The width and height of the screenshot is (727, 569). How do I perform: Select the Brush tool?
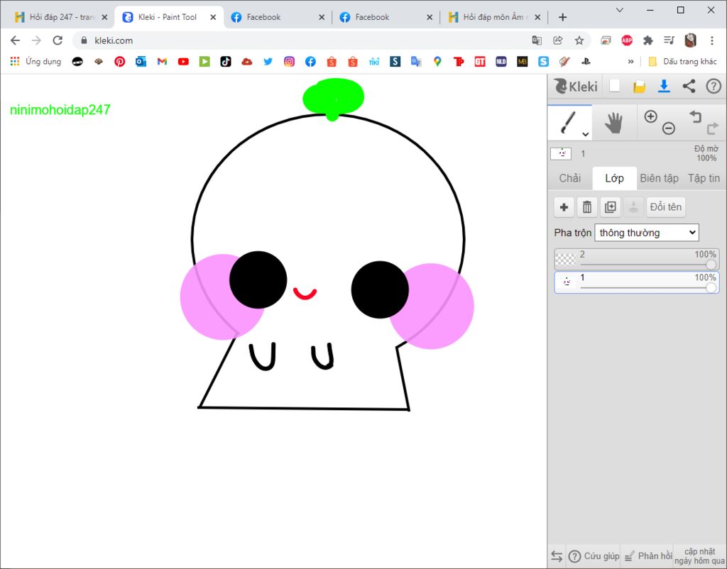569,123
